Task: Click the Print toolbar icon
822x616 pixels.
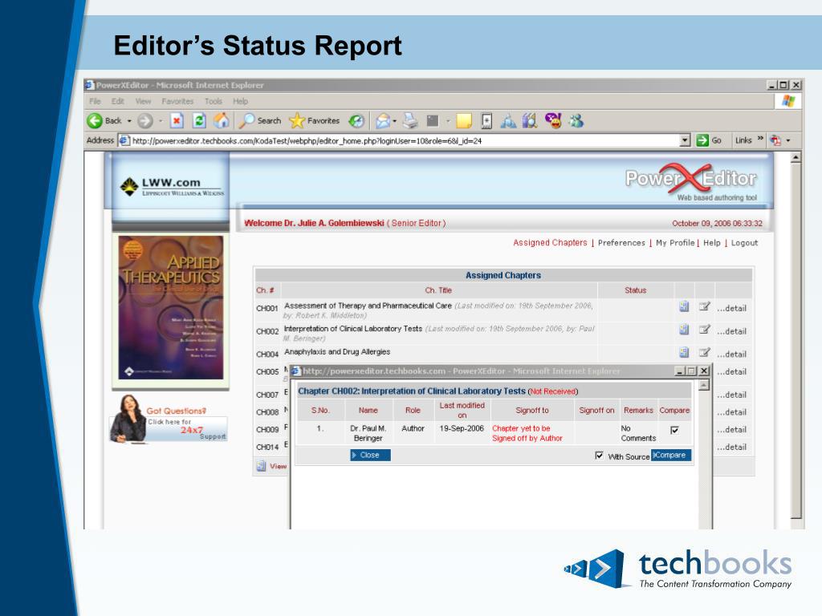Action: pos(410,121)
